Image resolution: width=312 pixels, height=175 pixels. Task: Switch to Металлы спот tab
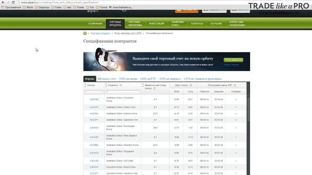pyautogui.click(x=107, y=79)
